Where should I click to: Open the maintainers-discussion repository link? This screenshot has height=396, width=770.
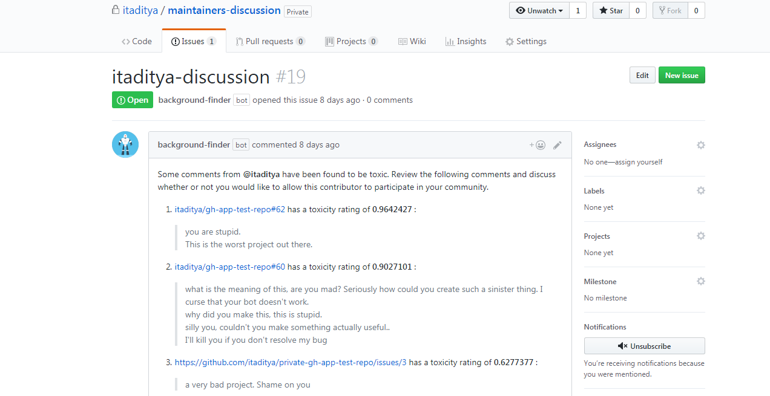click(x=224, y=10)
